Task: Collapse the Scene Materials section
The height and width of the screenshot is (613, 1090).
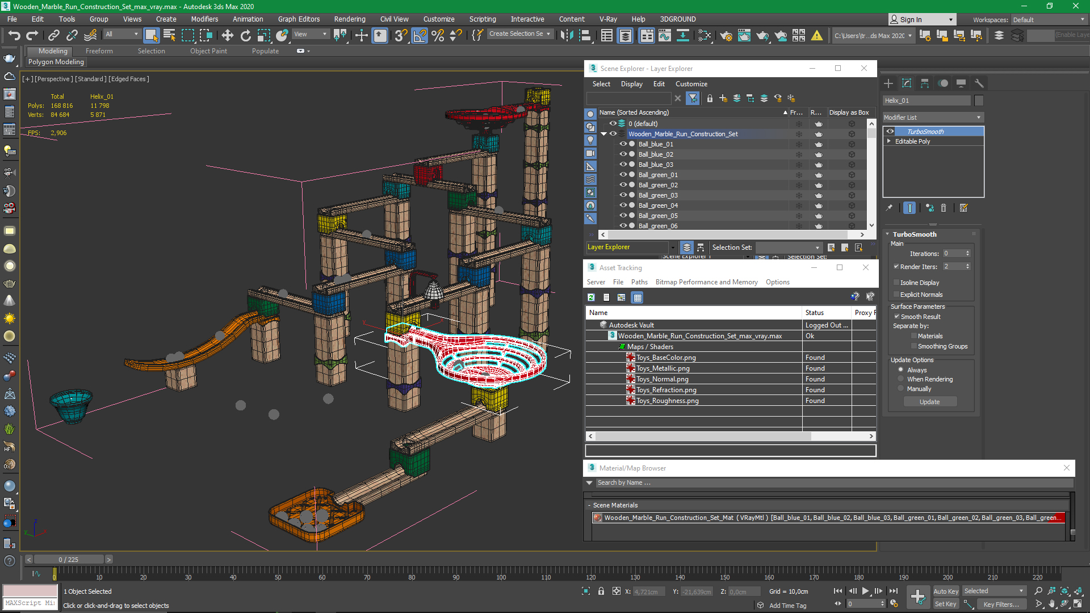Action: pos(589,505)
